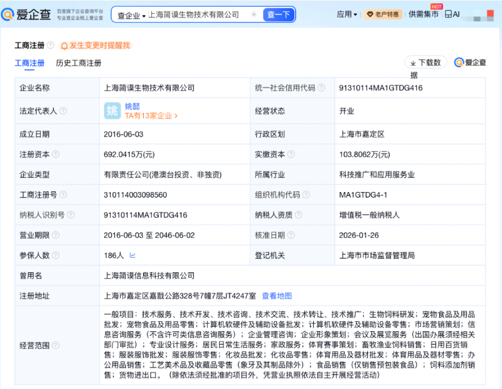Switch to the 历史工商注册 tab
The image size is (502, 389).
79,63
